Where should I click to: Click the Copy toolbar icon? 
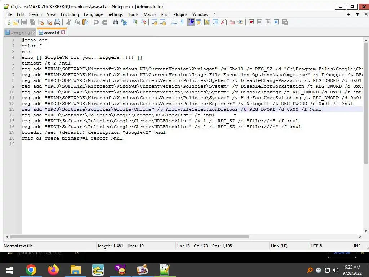coord(77,22)
